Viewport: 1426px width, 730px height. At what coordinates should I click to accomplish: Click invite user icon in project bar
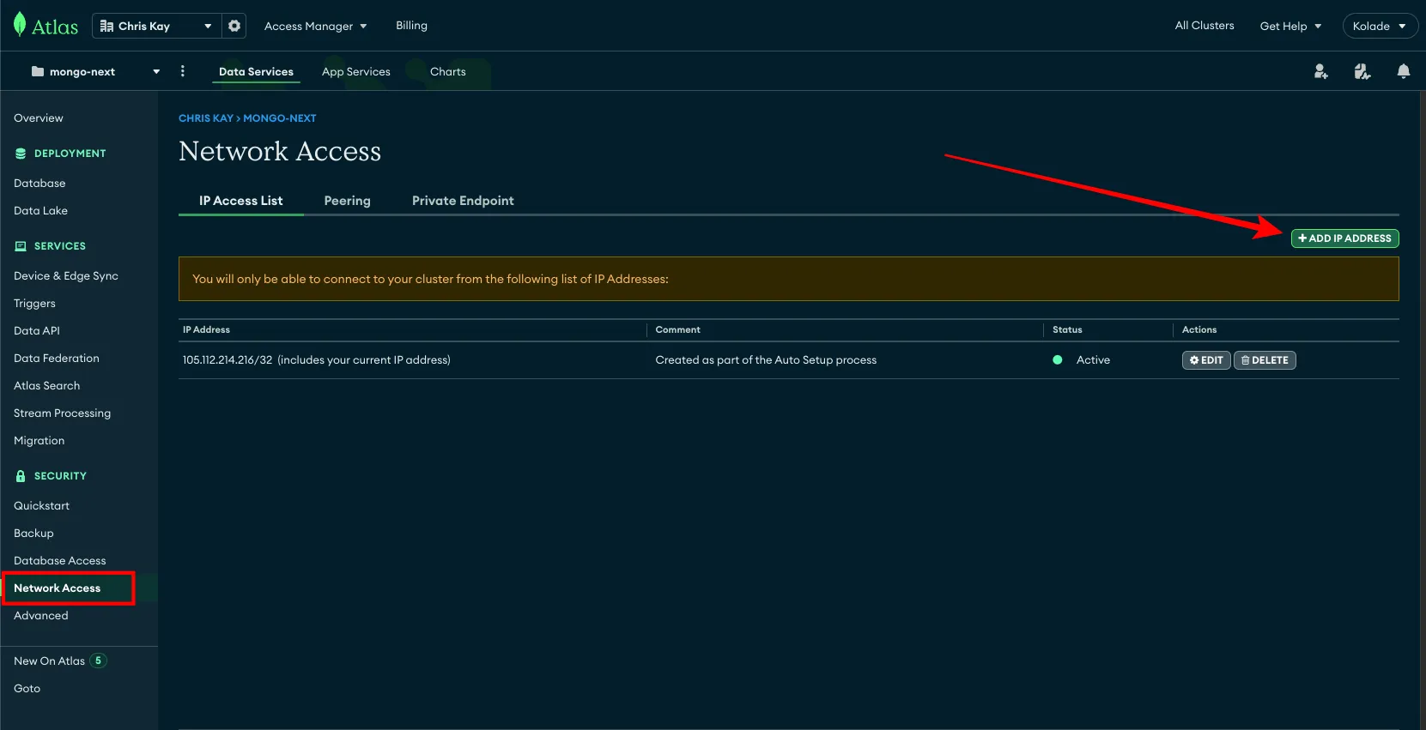(1320, 71)
